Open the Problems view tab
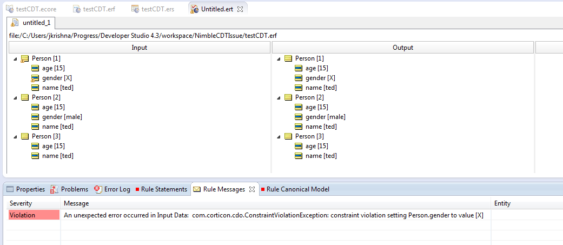 coord(69,189)
